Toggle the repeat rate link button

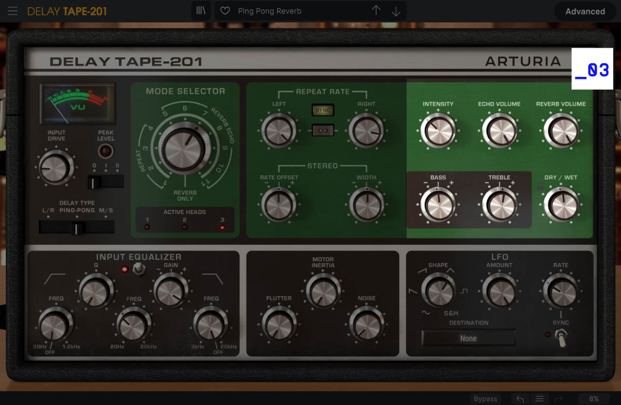[323, 130]
